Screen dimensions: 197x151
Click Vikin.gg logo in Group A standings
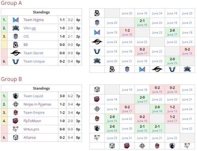pos(16,28)
